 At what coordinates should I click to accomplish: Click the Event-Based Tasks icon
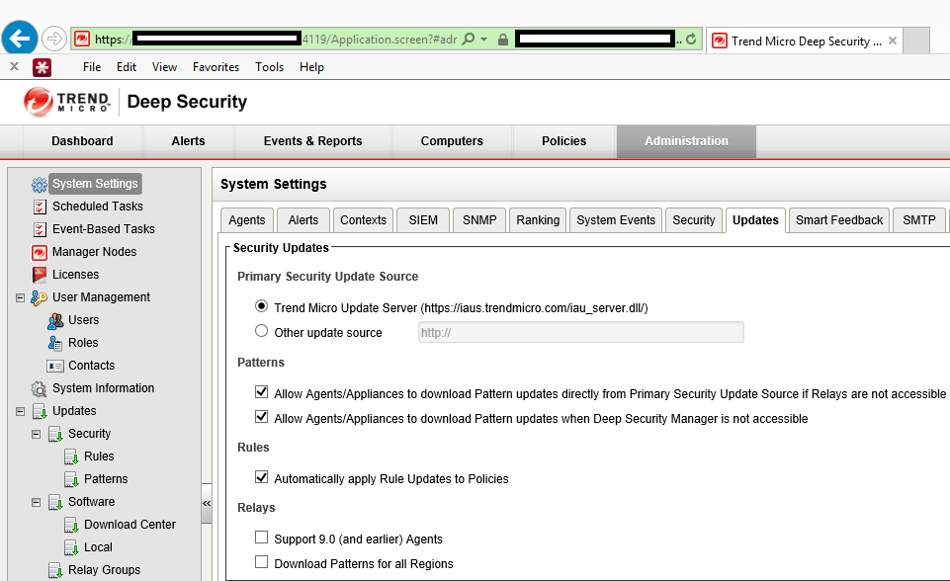[x=40, y=229]
